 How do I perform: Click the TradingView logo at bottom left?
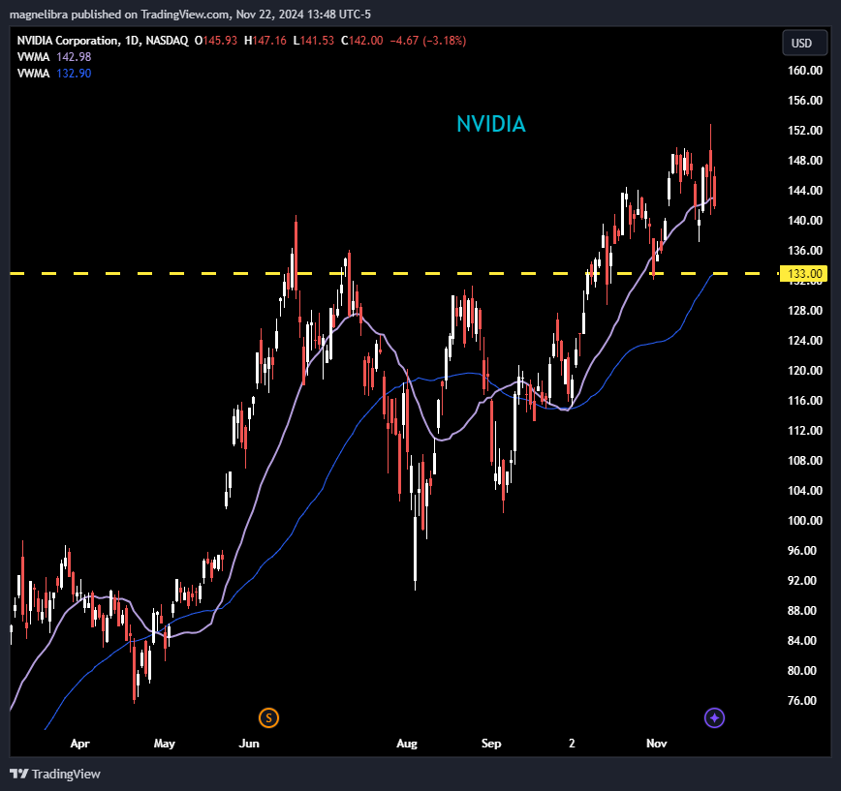(x=55, y=774)
